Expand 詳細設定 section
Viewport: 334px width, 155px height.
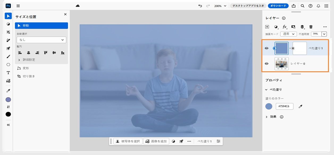27,60
